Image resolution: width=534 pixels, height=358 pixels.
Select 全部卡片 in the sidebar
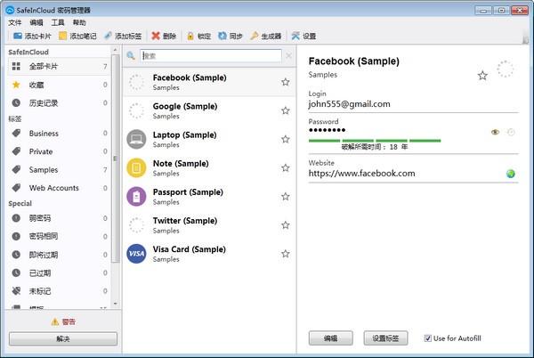[x=58, y=66]
